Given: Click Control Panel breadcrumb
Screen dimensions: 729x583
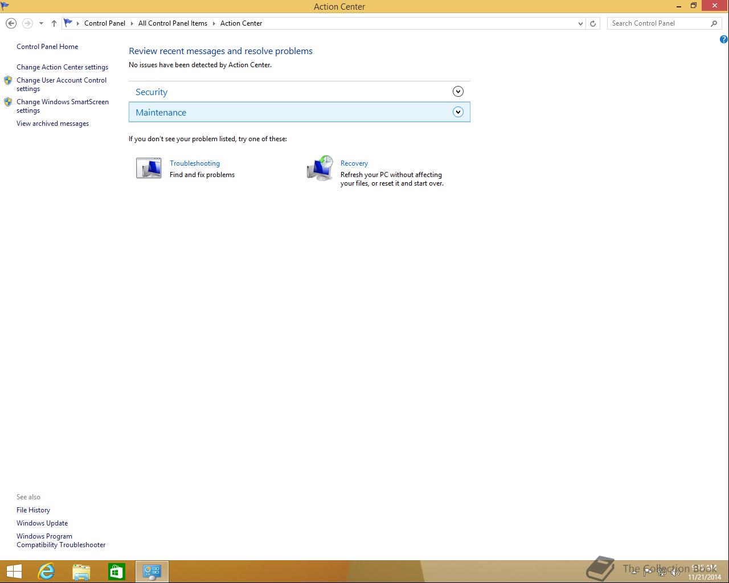Looking at the screenshot, I should (x=105, y=23).
